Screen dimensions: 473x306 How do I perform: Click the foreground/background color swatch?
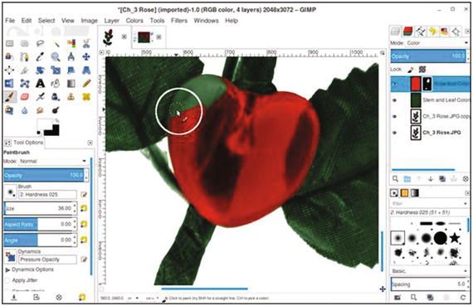click(x=48, y=127)
